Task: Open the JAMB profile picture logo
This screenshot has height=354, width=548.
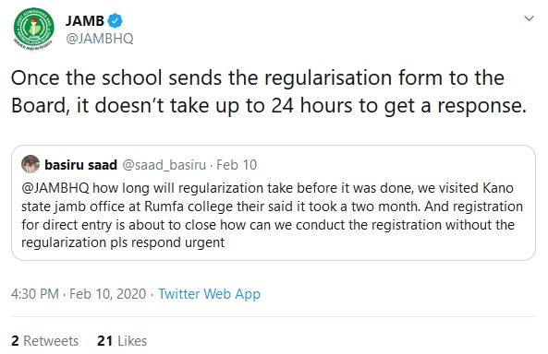Action: (x=34, y=29)
